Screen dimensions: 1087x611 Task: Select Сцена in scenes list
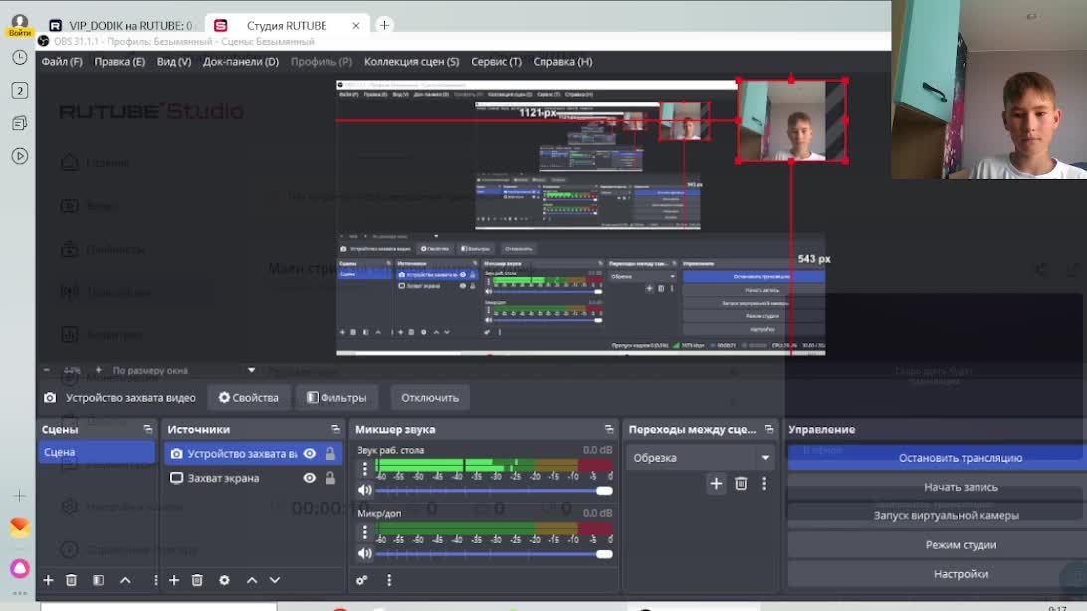[97, 453]
